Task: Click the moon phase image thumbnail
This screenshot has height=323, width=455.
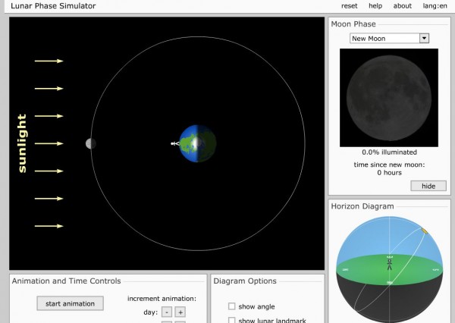Action: click(x=389, y=97)
